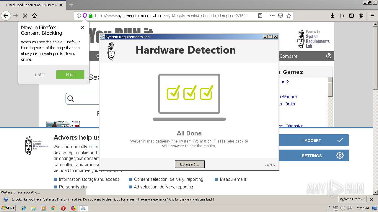Viewport: 378px width, 212px height.
Task: Save page to Pocket icon
Action: [281, 16]
